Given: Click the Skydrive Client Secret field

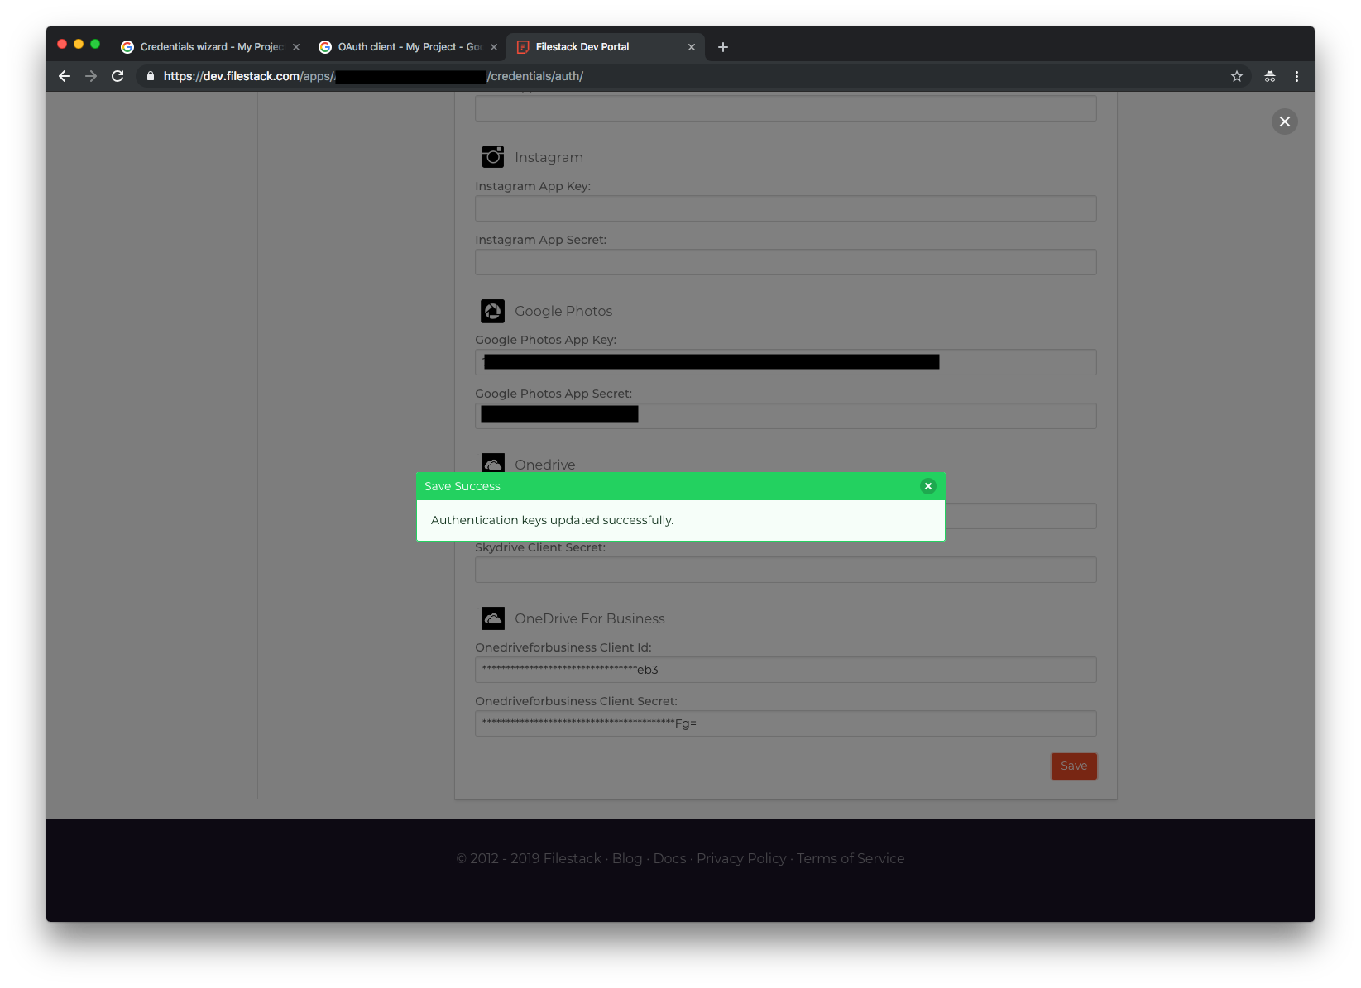Looking at the screenshot, I should 786,570.
